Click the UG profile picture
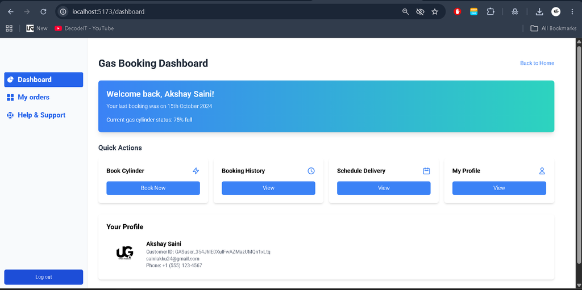 point(124,253)
